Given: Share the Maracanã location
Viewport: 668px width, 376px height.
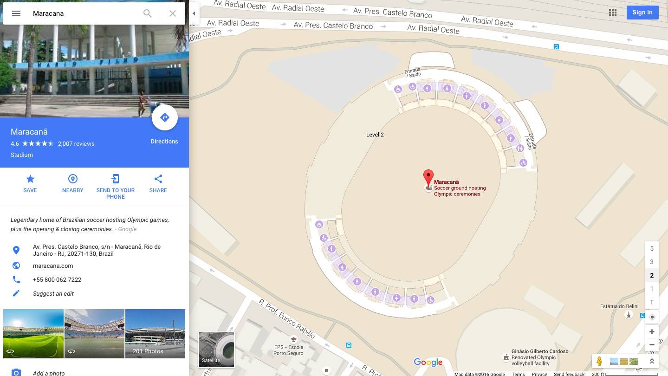Looking at the screenshot, I should [x=158, y=184].
